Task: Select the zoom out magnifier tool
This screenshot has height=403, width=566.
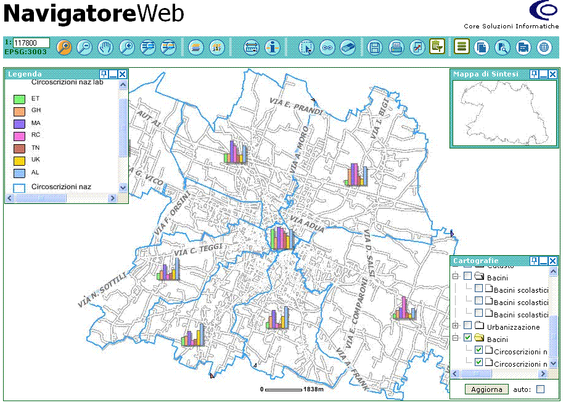Action: point(84,47)
